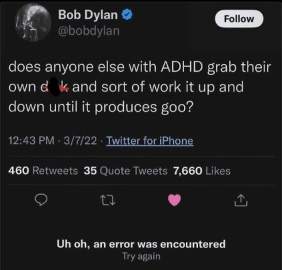Click the Bob Dylan display name
282x270 pixels.
(88, 15)
